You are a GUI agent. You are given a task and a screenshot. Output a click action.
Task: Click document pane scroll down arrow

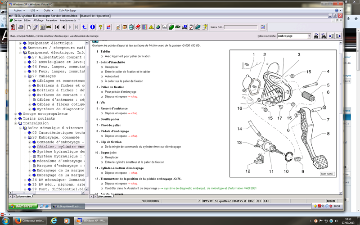341,193
